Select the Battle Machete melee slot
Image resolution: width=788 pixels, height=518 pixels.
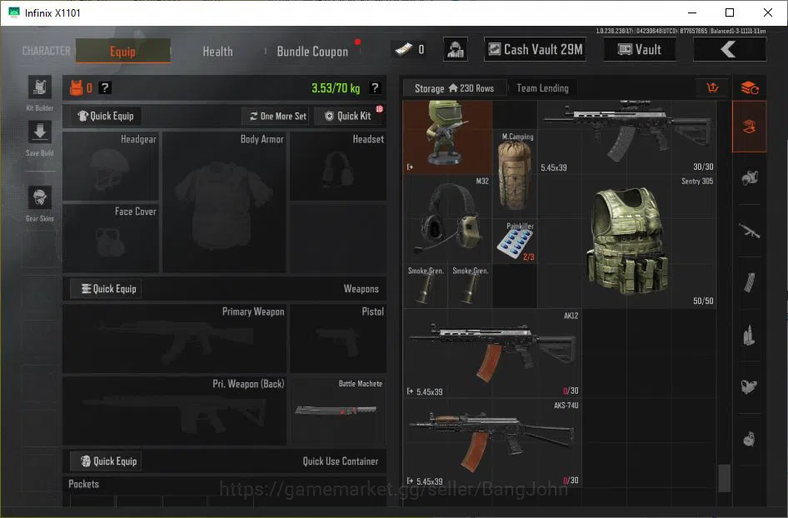[x=338, y=411]
